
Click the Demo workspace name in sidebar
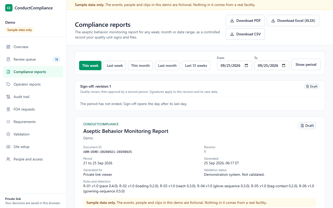[x=10, y=22]
